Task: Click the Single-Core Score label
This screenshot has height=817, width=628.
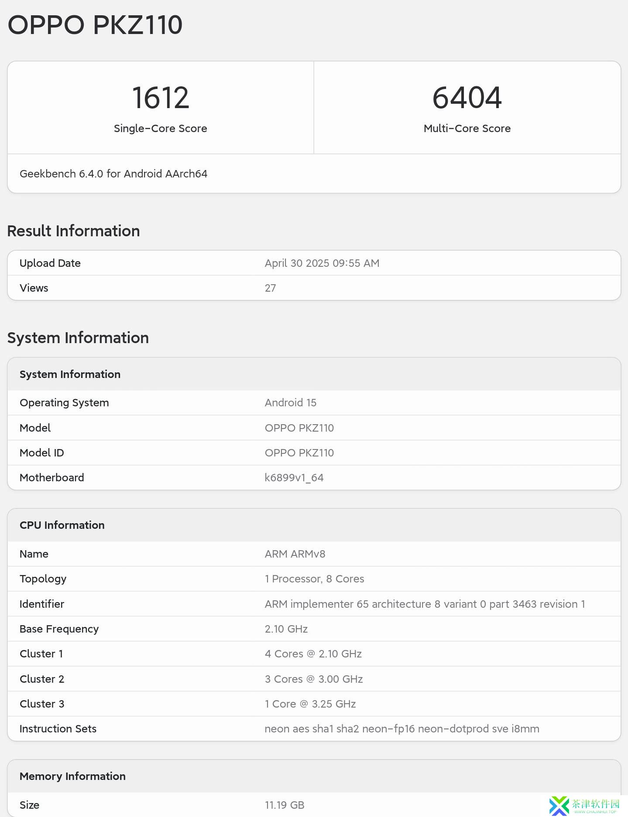Action: [161, 129]
